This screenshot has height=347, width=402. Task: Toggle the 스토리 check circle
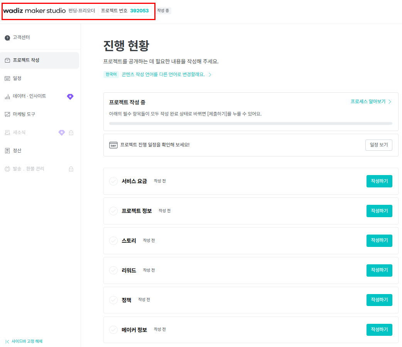[x=113, y=241]
